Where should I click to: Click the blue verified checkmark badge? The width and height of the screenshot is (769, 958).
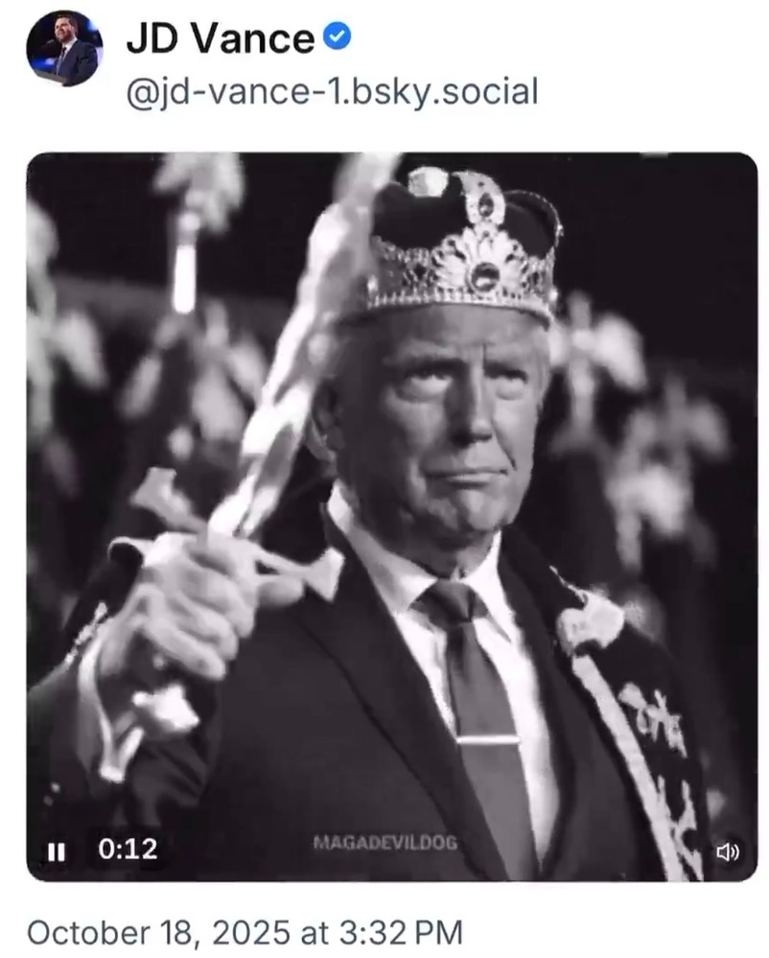pos(338,37)
